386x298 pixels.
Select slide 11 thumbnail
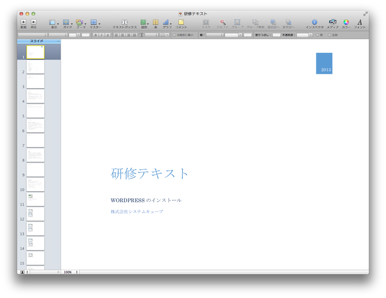point(35,199)
